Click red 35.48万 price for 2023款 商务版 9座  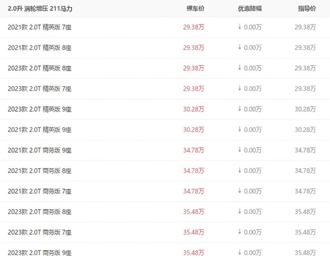194,253
